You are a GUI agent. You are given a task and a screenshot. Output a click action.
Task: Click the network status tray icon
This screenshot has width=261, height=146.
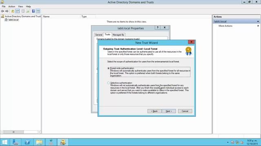237,142
